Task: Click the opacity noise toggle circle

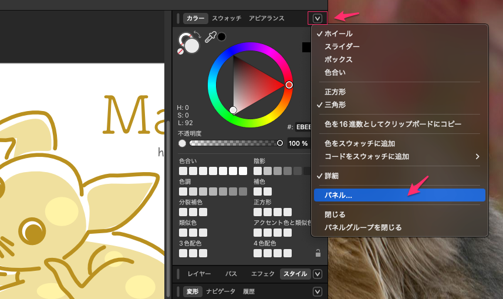Action: click(x=182, y=143)
